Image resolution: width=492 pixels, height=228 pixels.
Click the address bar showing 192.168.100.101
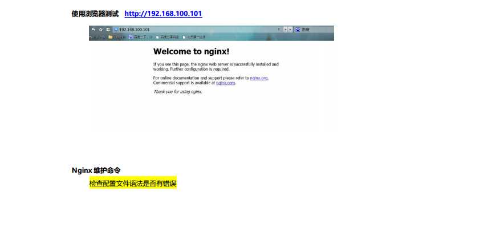(x=198, y=30)
